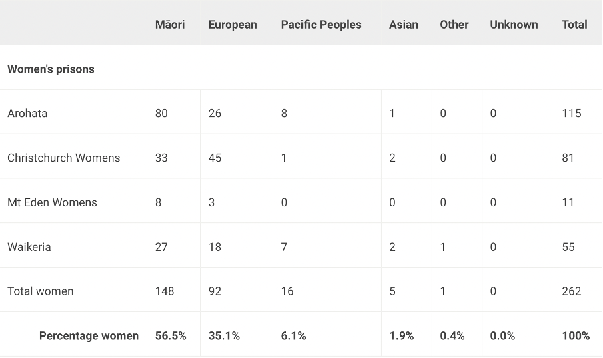Screen dimensions: 603x358
Task: Select the Unknown column header
Action: point(514,25)
